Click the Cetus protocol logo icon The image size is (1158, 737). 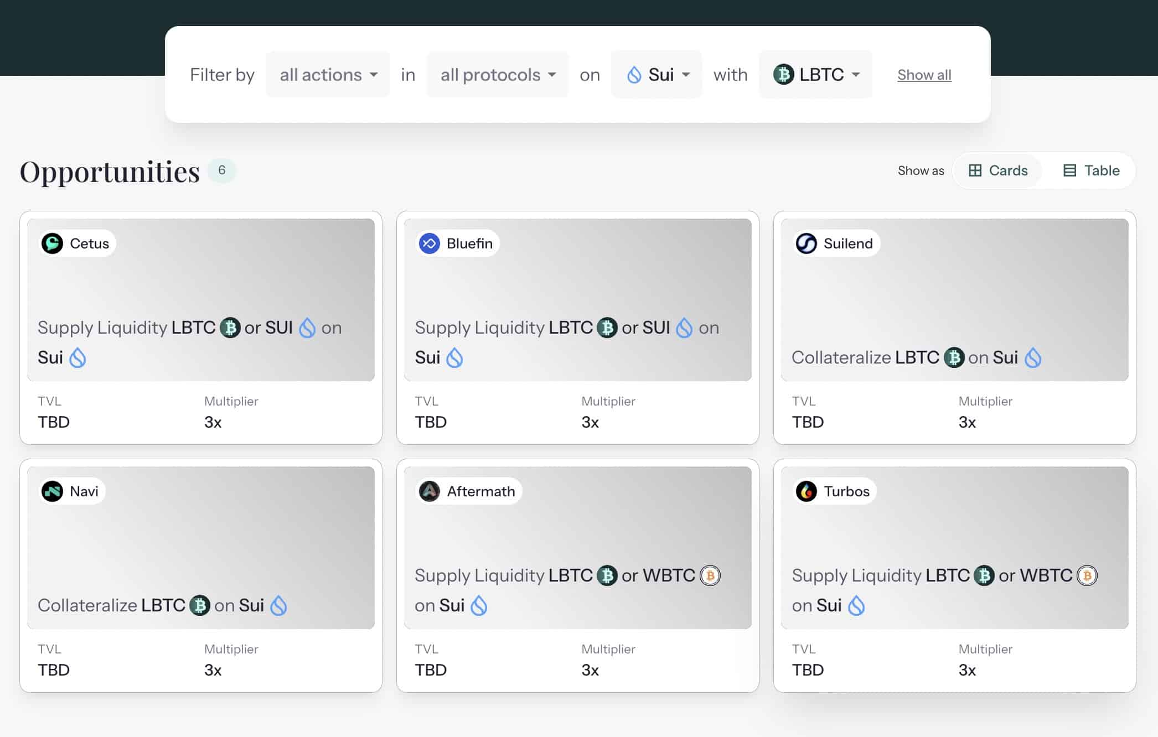coord(52,243)
